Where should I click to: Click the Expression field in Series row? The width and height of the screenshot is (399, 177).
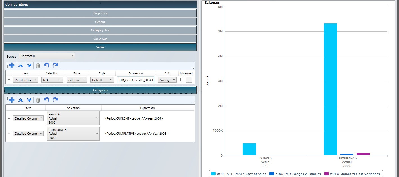click(136, 80)
